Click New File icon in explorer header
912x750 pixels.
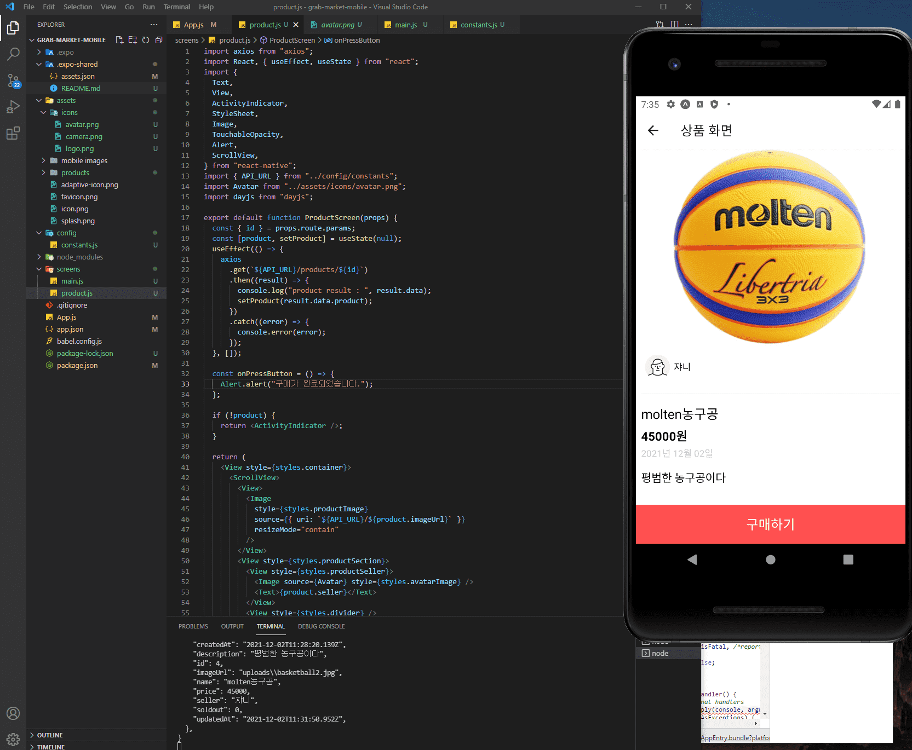coord(119,40)
